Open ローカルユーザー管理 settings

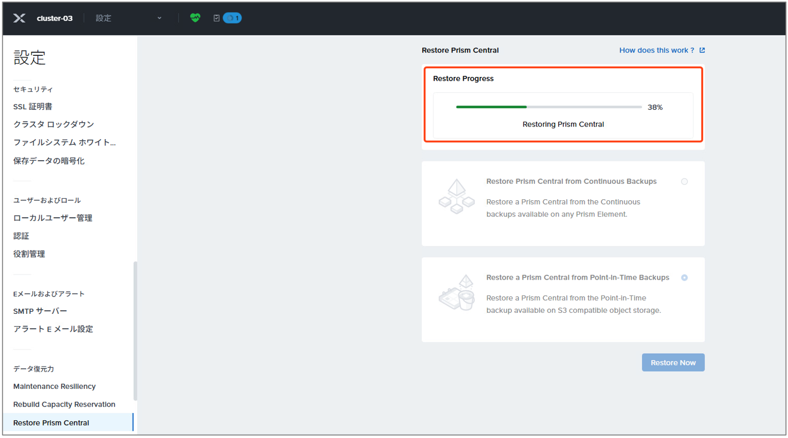point(53,218)
